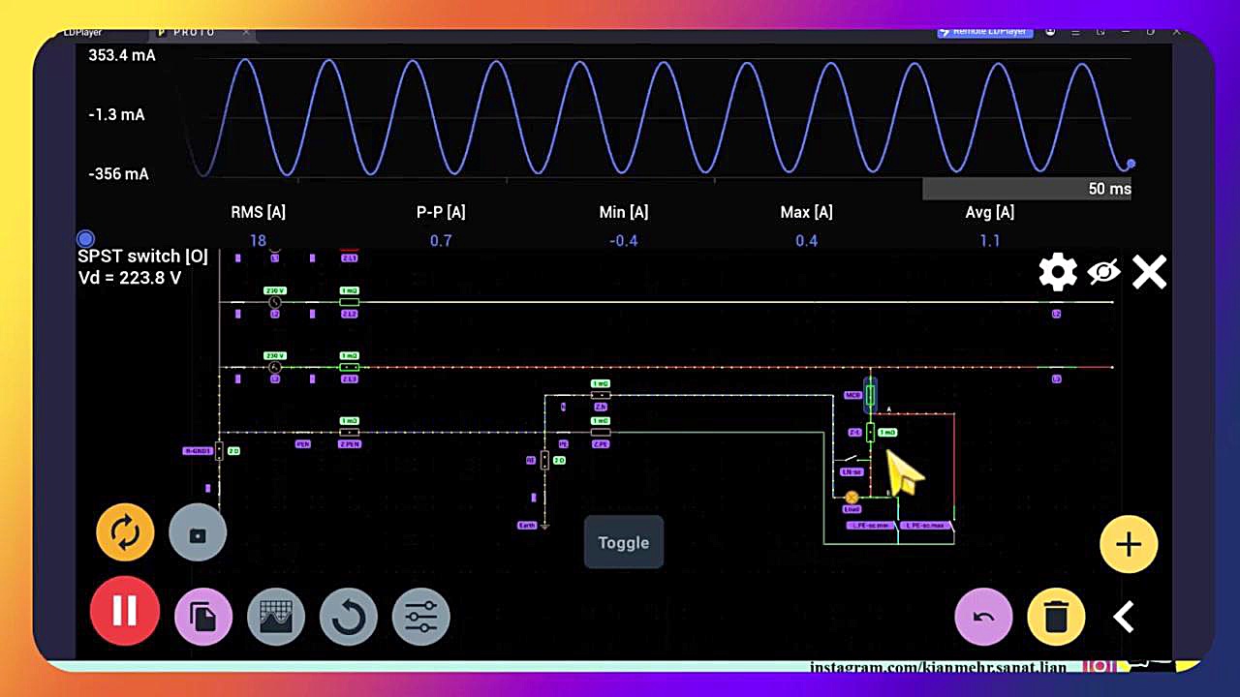Delete the selected component with trash icon
The height and width of the screenshot is (697, 1240).
tap(1056, 617)
